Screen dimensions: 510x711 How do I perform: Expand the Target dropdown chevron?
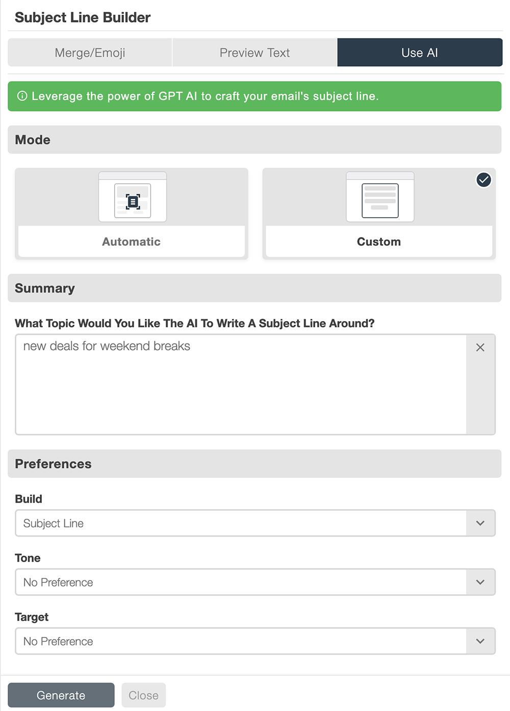tap(480, 641)
